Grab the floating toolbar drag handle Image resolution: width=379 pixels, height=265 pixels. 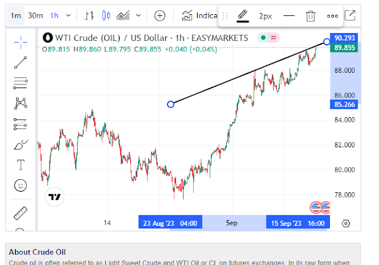(x=225, y=16)
